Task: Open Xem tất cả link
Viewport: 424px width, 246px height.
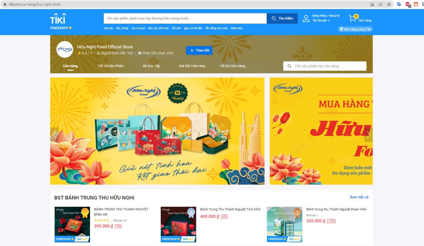Action: tap(359, 197)
